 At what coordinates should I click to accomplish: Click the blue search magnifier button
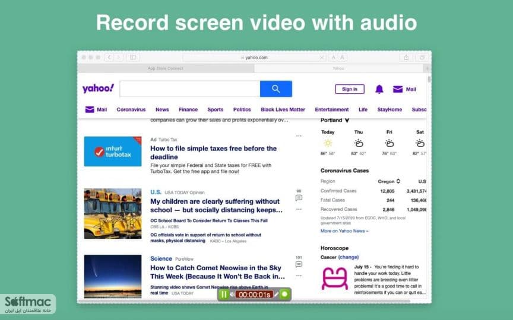[276, 89]
